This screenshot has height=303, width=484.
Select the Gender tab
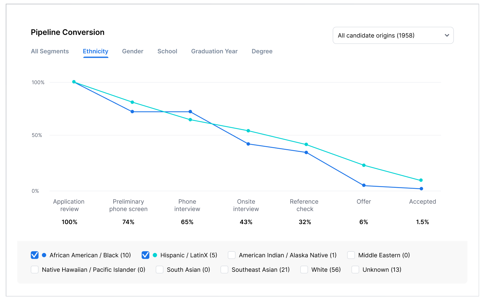coord(133,51)
